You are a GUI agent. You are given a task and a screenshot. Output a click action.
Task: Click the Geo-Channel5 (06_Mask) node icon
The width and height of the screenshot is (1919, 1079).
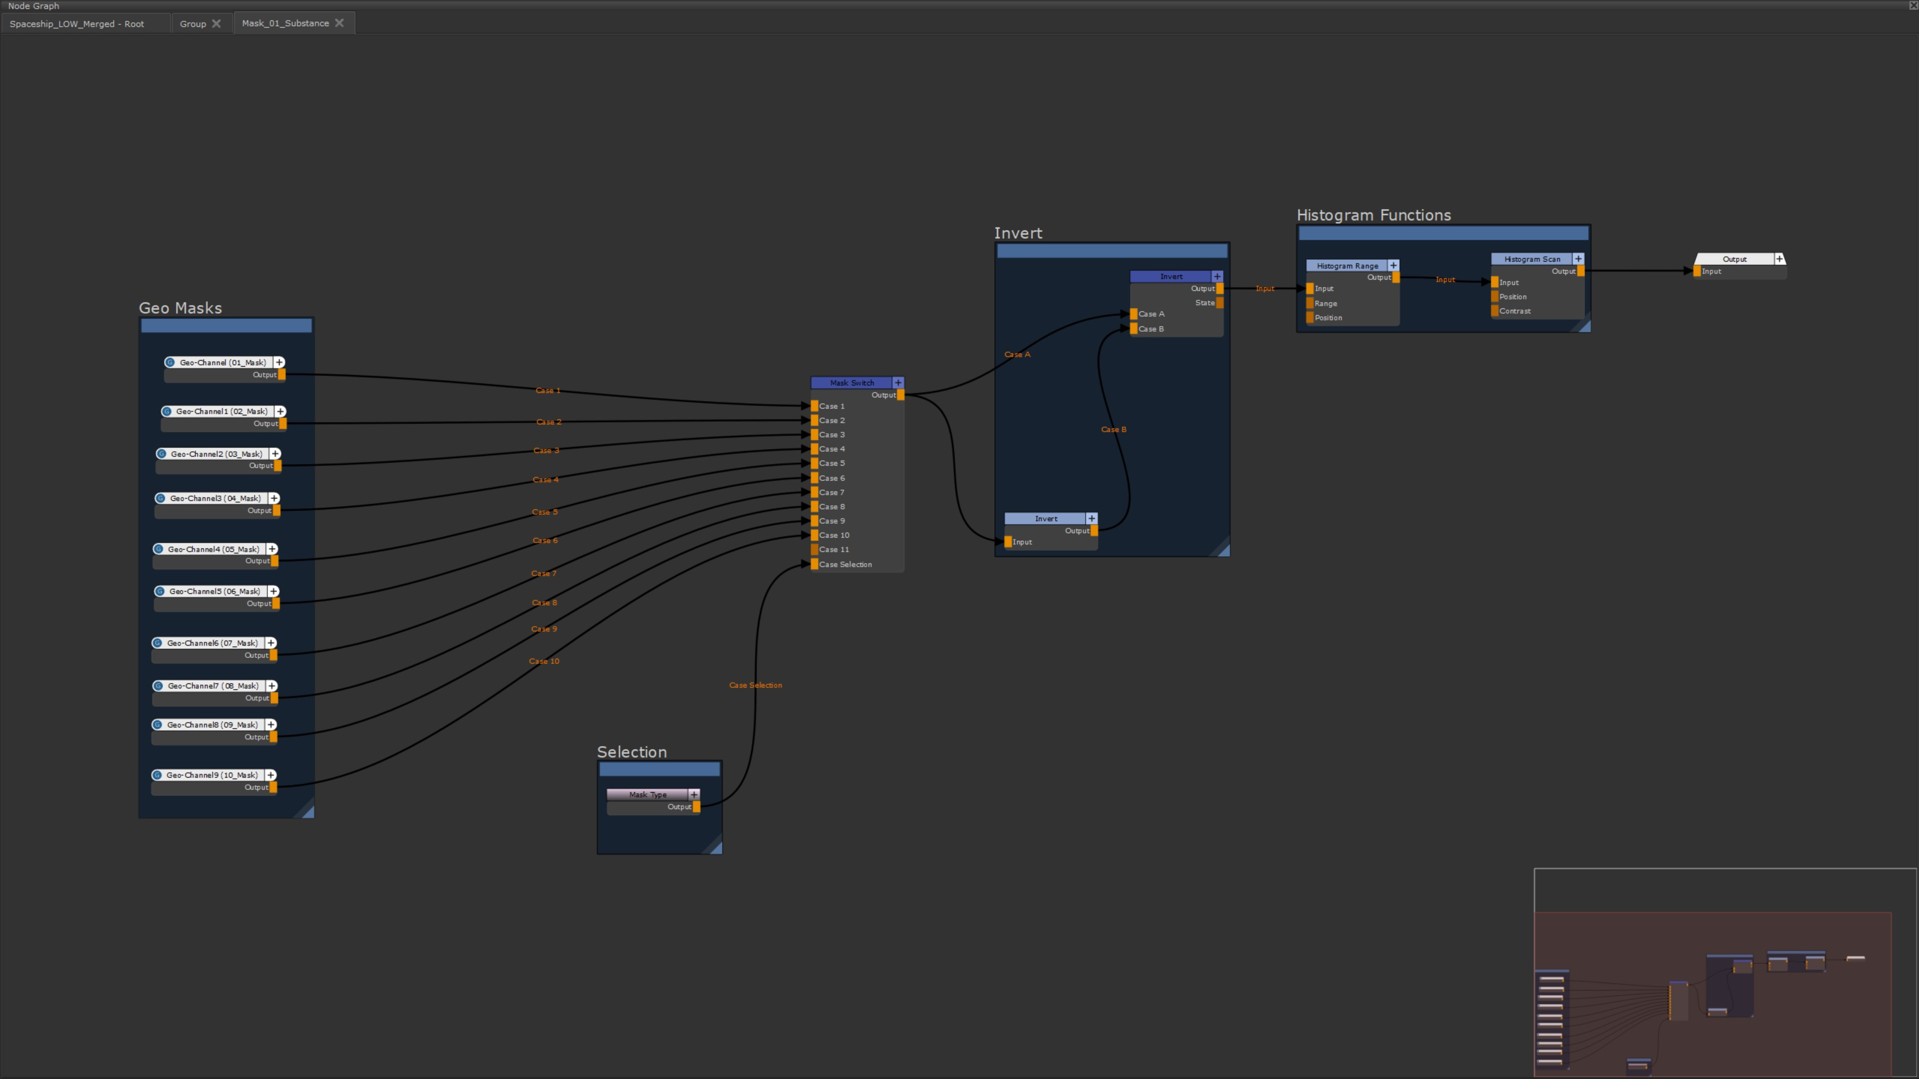[159, 591]
